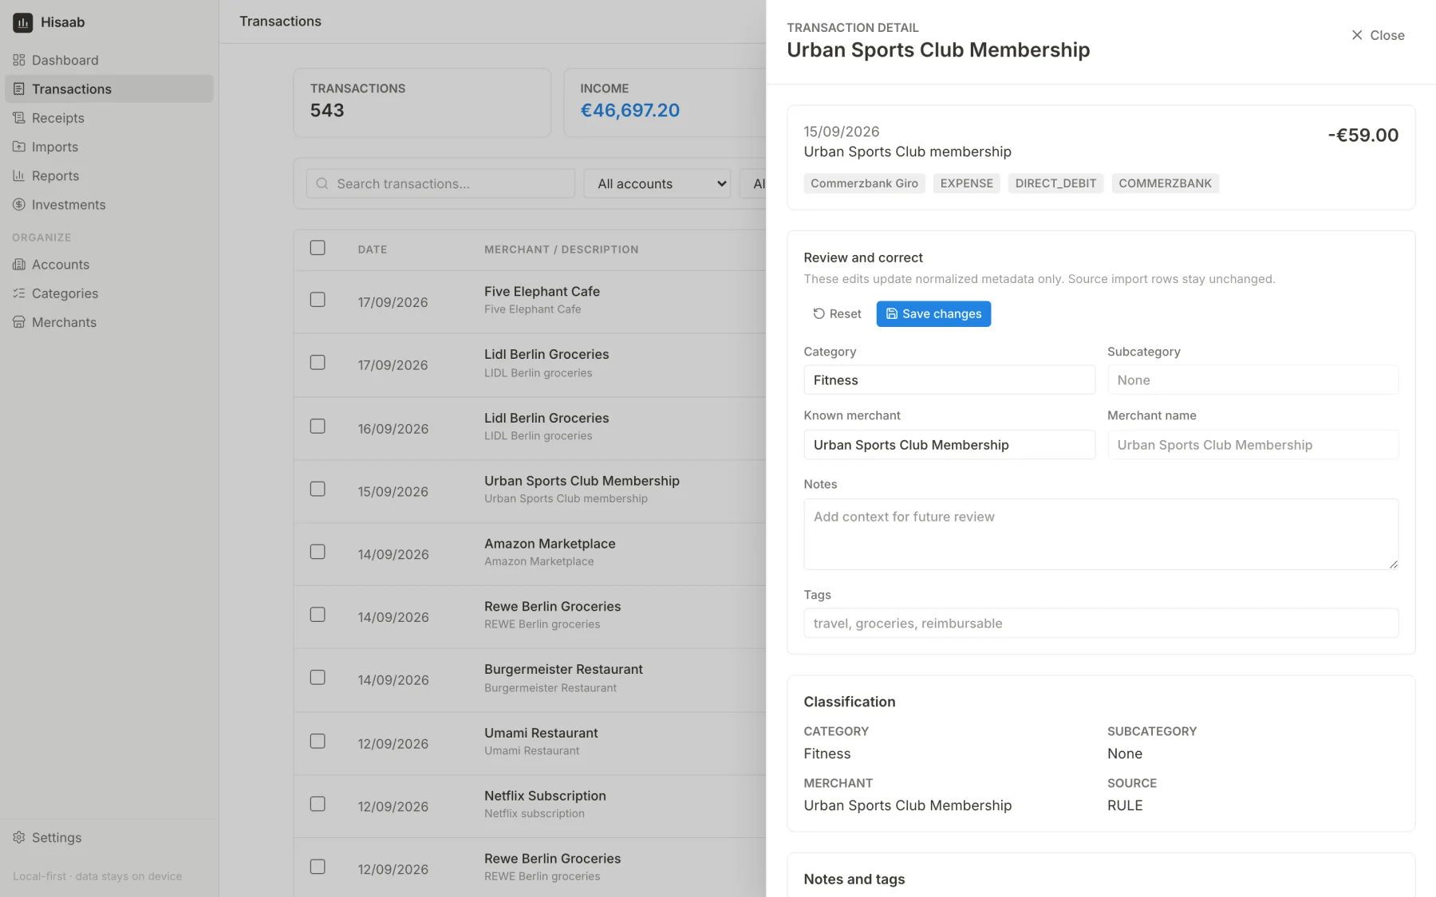The height and width of the screenshot is (897, 1436).
Task: Click the Hisaab app logo icon
Action: pyautogui.click(x=22, y=22)
